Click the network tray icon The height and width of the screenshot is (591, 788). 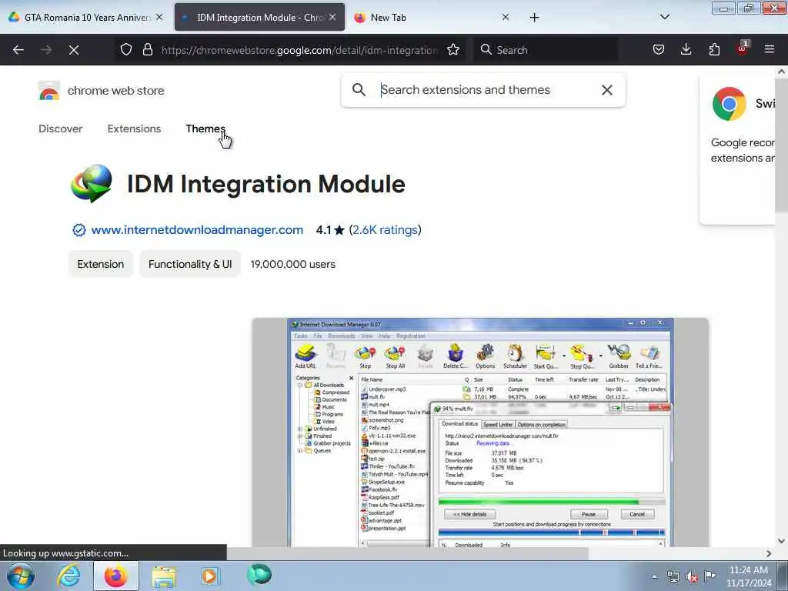[673, 577]
